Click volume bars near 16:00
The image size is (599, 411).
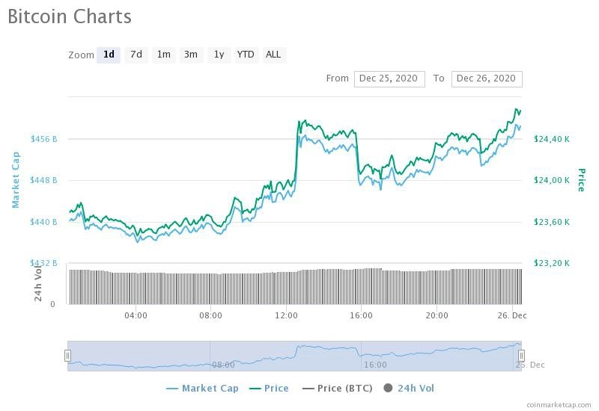(x=362, y=286)
